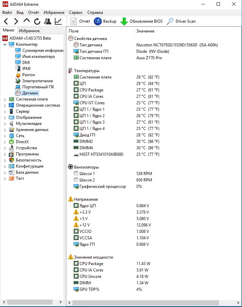The height and width of the screenshot is (307, 242).
Task: Select the AIDA64 v5.60.3755 Beta root icon
Action: (5, 38)
